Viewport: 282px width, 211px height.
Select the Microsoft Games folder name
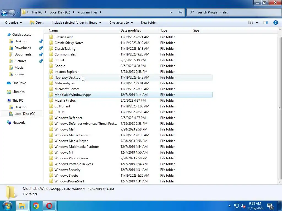67,89
